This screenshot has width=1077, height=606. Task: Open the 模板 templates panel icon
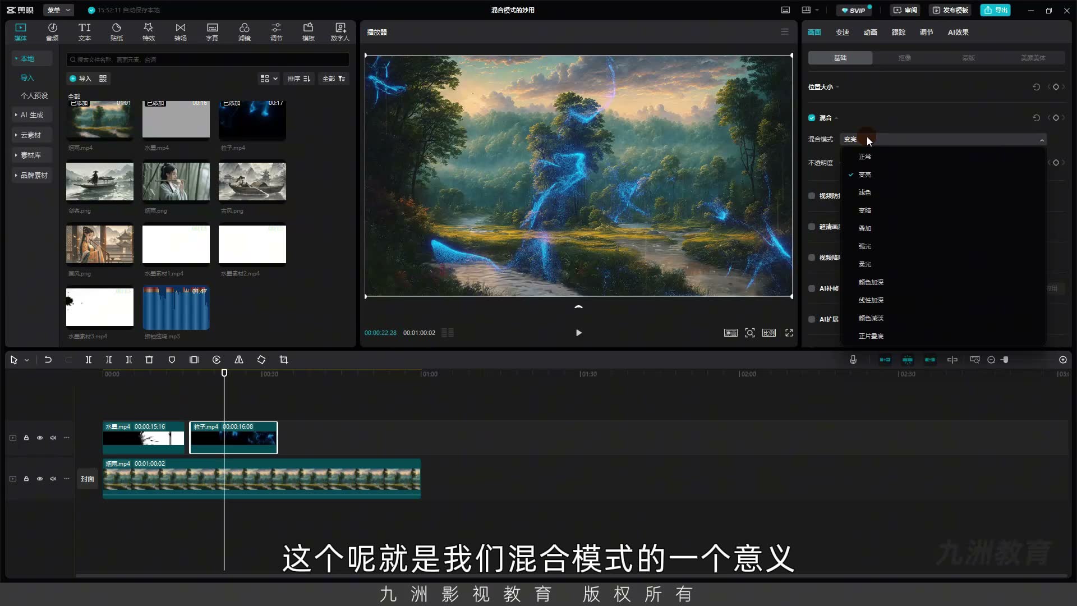point(308,32)
